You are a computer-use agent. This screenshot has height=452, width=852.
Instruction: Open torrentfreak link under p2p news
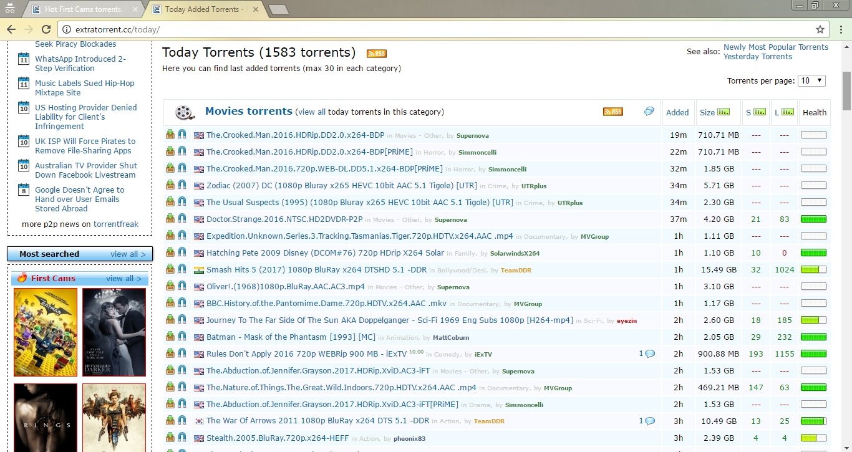116,224
